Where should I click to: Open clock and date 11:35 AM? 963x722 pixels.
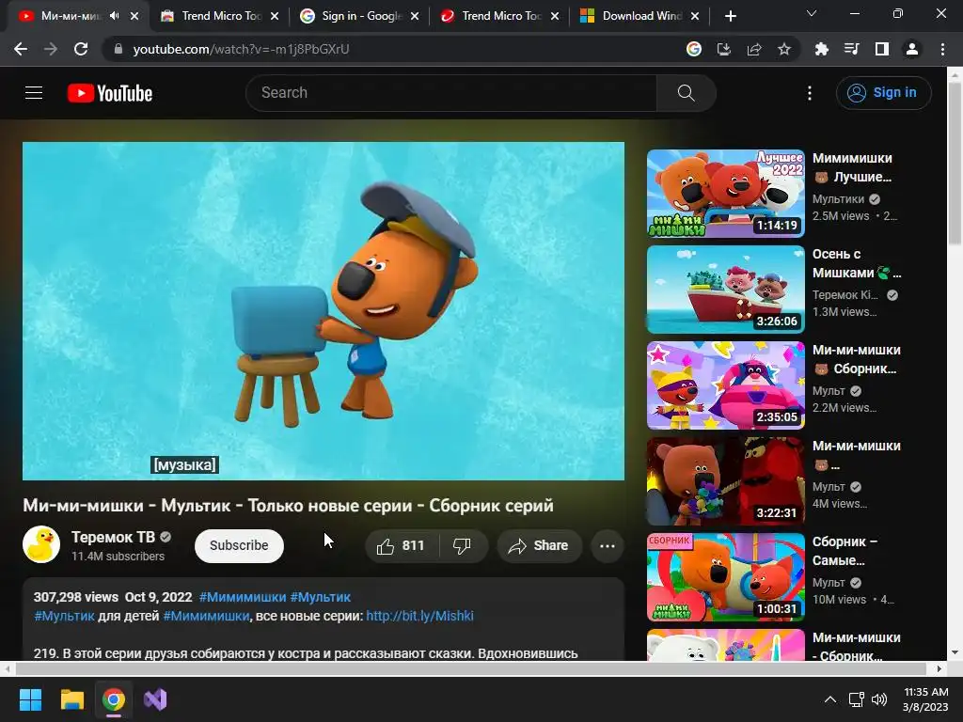point(925,699)
